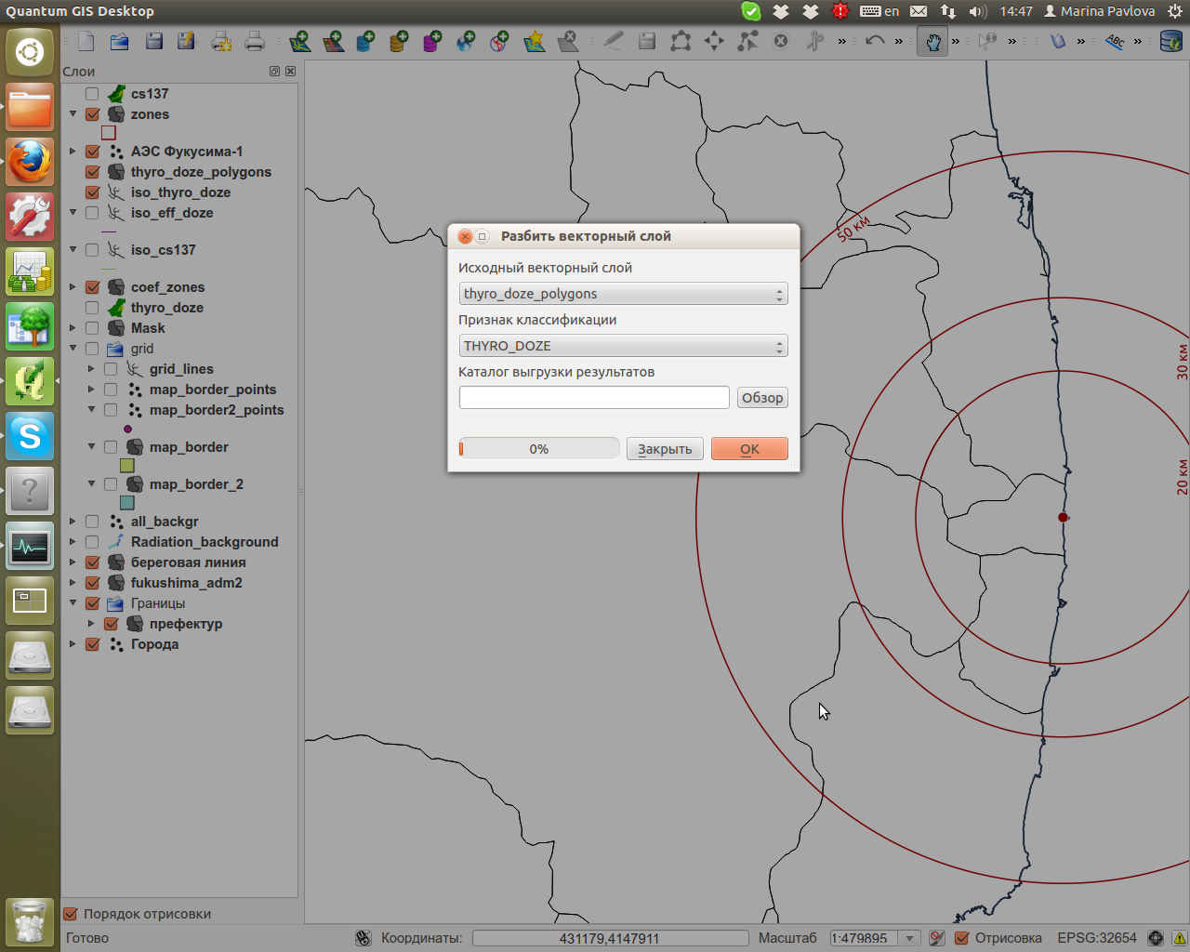Click the Undo arrow toolbar icon
This screenshot has width=1190, height=952.
click(x=874, y=41)
